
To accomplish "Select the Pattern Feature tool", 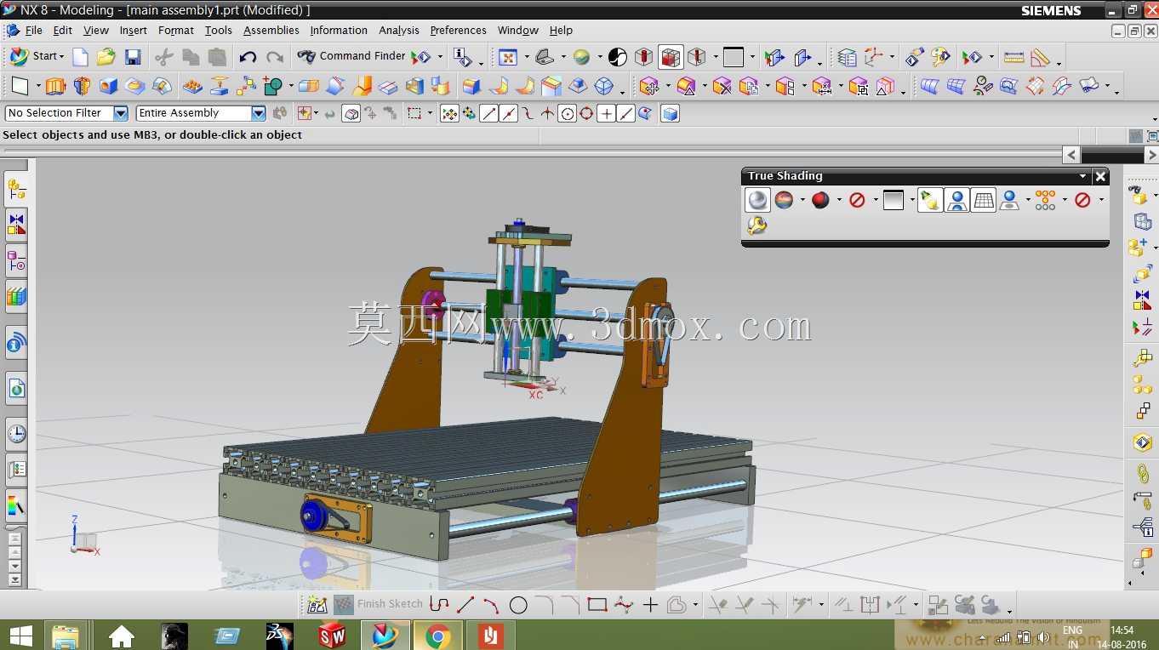I will tap(193, 86).
